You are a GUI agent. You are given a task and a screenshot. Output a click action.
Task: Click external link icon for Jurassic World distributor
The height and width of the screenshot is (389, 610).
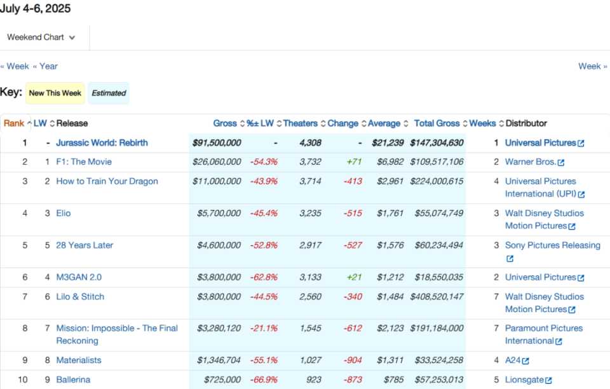(x=581, y=144)
